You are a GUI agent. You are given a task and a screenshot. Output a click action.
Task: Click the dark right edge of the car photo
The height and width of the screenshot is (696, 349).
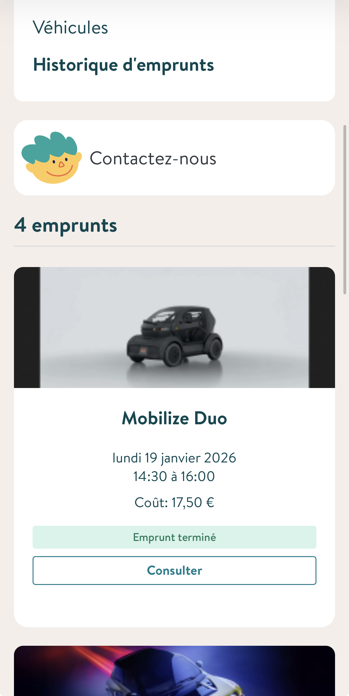(322, 327)
